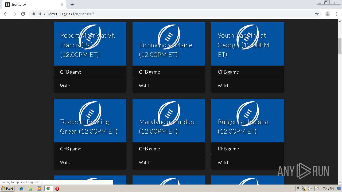
Task: Click the address bar URL
Action: (x=66, y=14)
